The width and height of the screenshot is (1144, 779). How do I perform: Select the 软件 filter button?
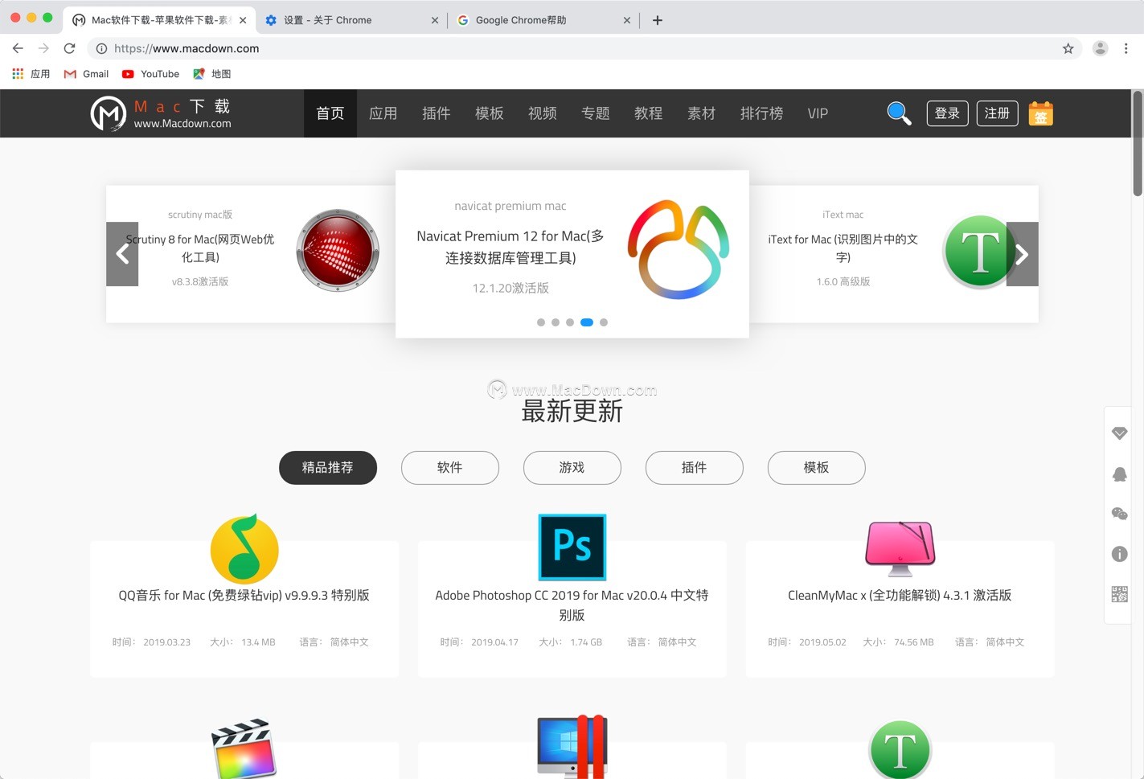point(449,467)
